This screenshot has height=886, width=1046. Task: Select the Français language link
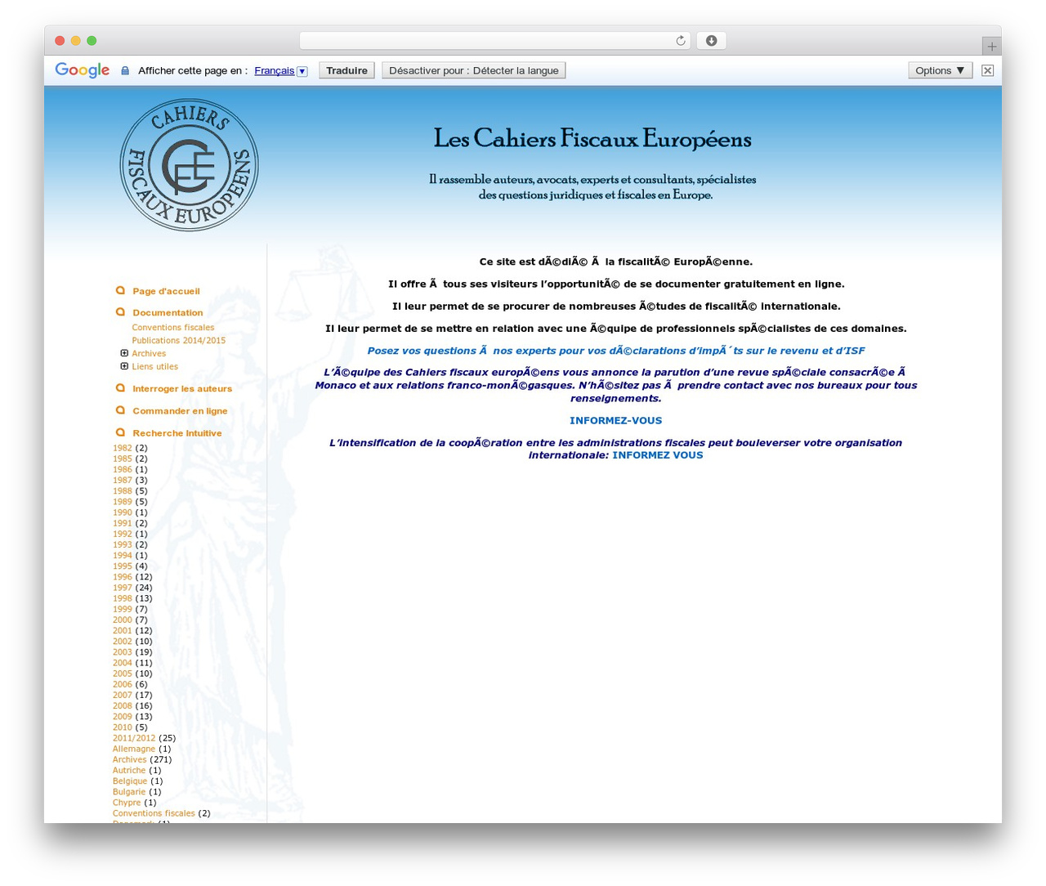pyautogui.click(x=274, y=71)
